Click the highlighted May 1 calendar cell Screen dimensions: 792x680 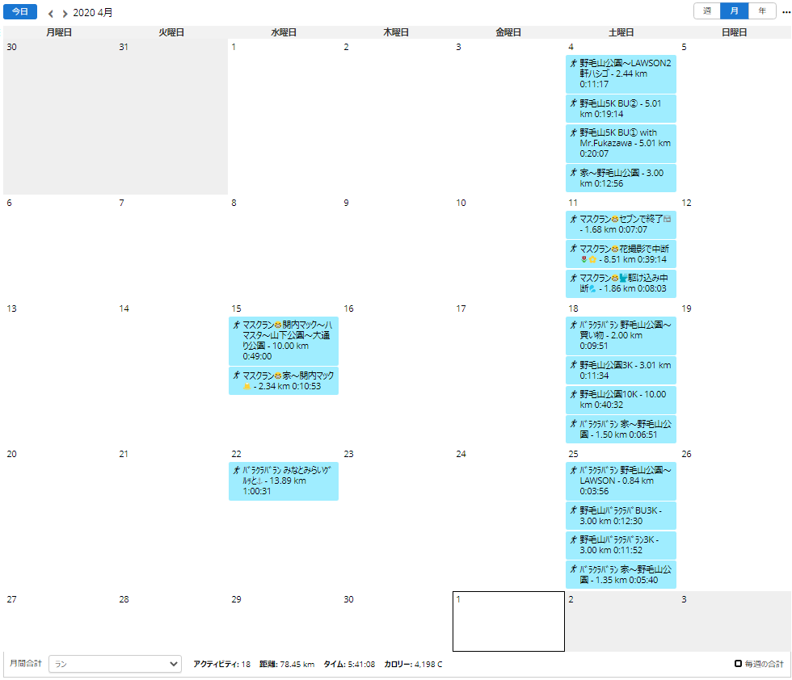pos(508,621)
